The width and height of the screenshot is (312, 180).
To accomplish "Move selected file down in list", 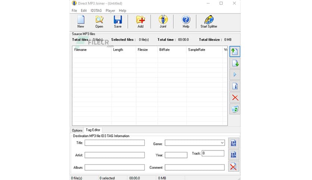I will [235, 63].
